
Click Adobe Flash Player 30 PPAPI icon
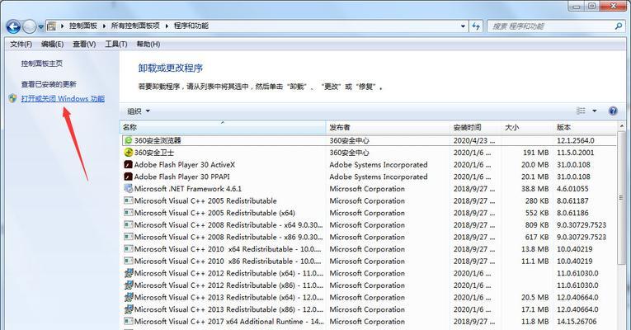tap(129, 177)
